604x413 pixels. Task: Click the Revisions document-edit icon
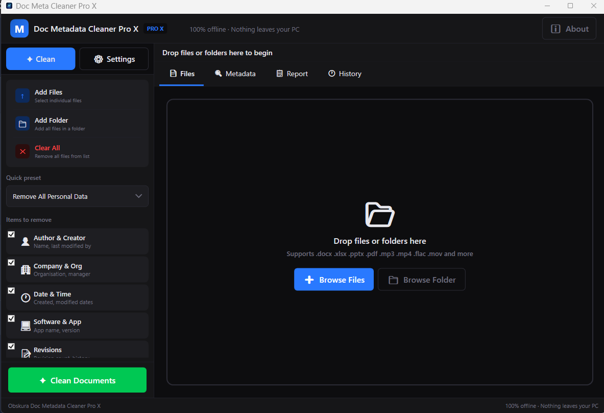[x=26, y=353]
